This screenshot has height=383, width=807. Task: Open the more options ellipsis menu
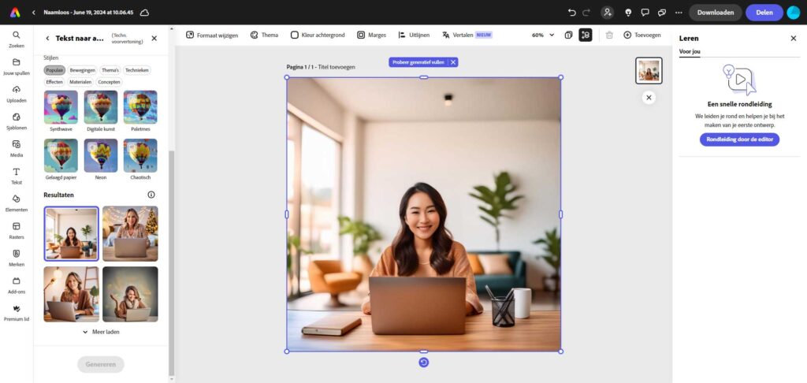click(679, 13)
